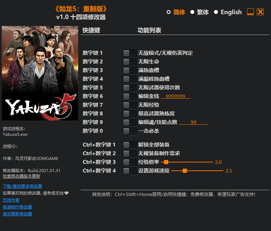Screen dimensions: 271x231
Task: Enable 无视装备制作需求 toggle
Action: (x=130, y=154)
